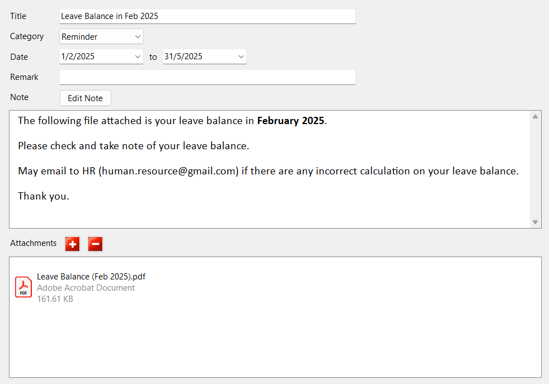The height and width of the screenshot is (384, 549).
Task: Select the PDF file icon in attachments
Action: [x=23, y=287]
